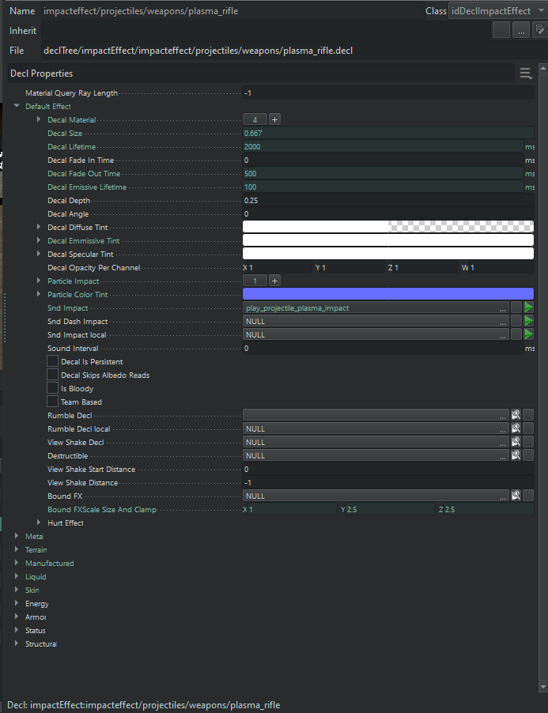Expand the Terrain category

point(17,549)
